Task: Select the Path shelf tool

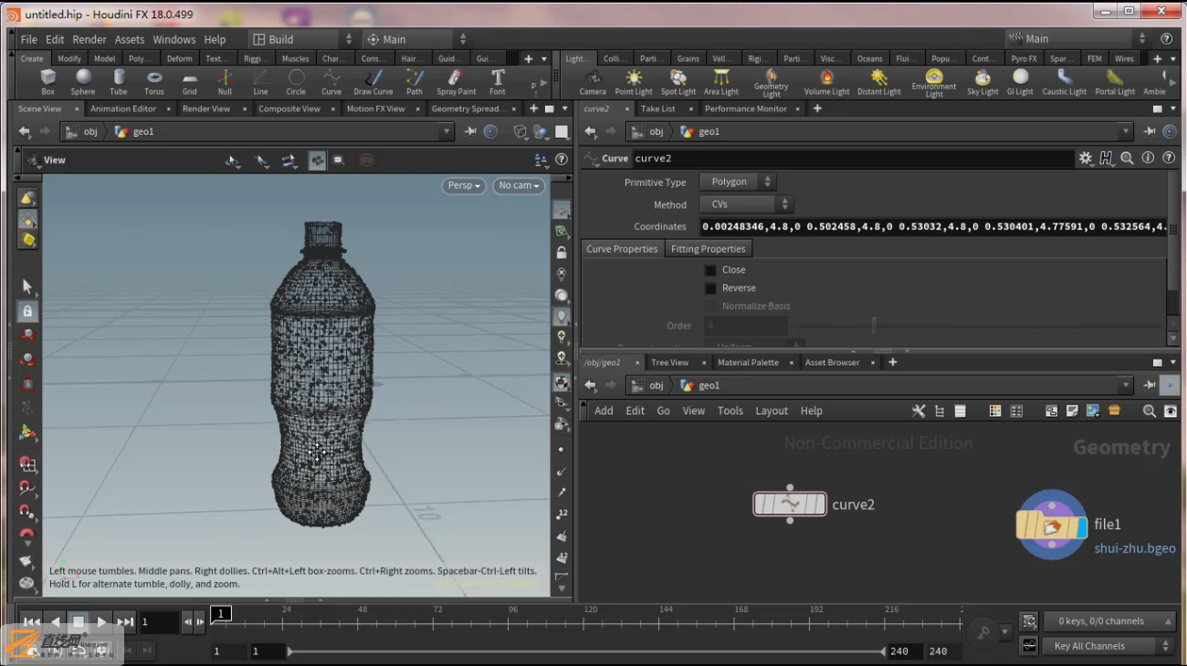Action: (x=415, y=81)
